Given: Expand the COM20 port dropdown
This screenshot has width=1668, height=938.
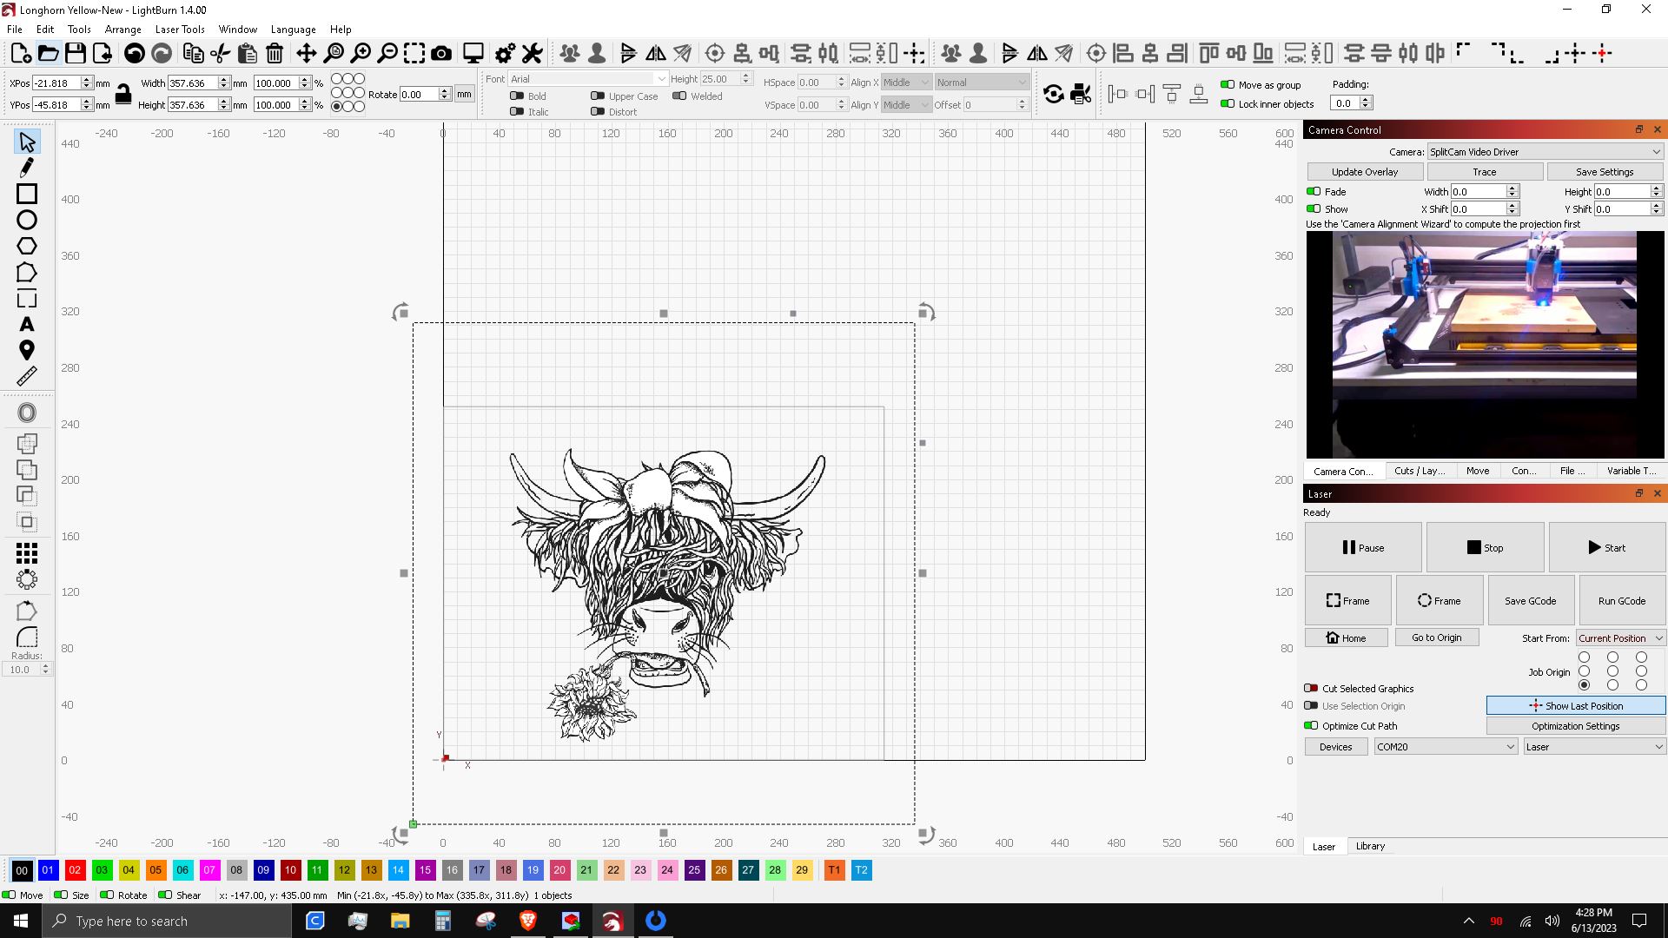Looking at the screenshot, I should [x=1446, y=746].
